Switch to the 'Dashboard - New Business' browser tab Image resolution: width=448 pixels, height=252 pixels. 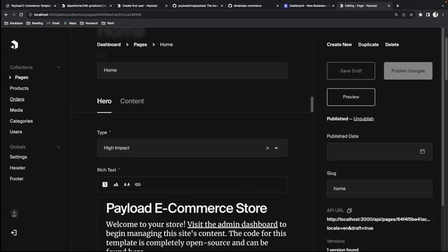[309, 6]
